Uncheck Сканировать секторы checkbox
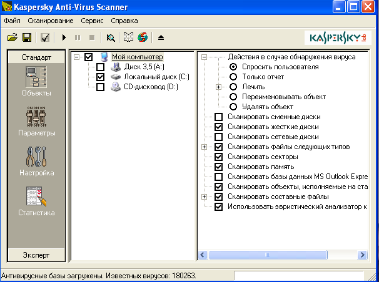The height and width of the screenshot is (282, 379). [218, 157]
